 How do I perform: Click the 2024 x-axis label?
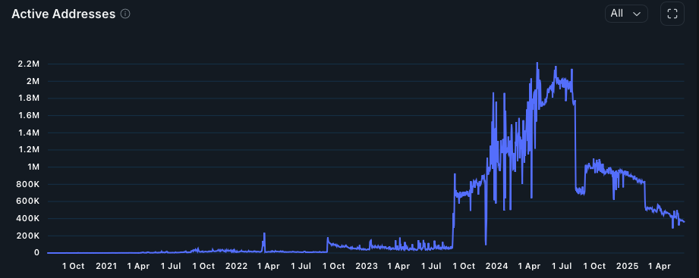496,267
